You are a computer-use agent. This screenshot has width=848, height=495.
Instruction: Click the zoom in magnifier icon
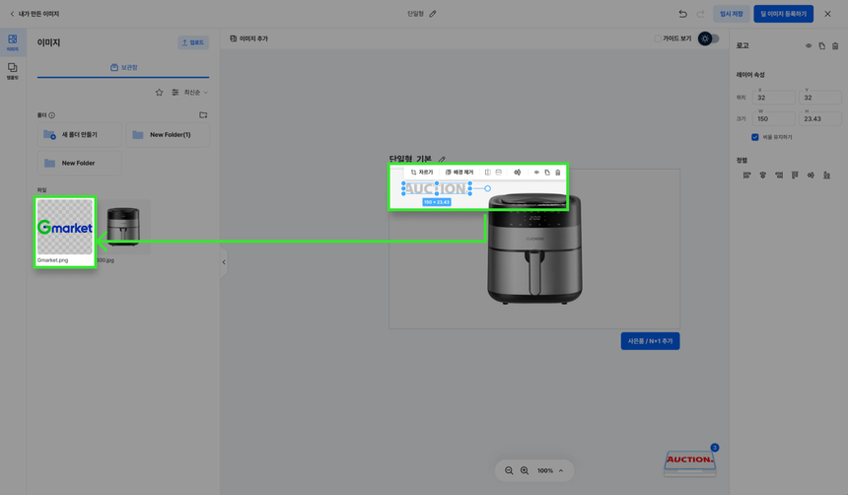coord(525,470)
